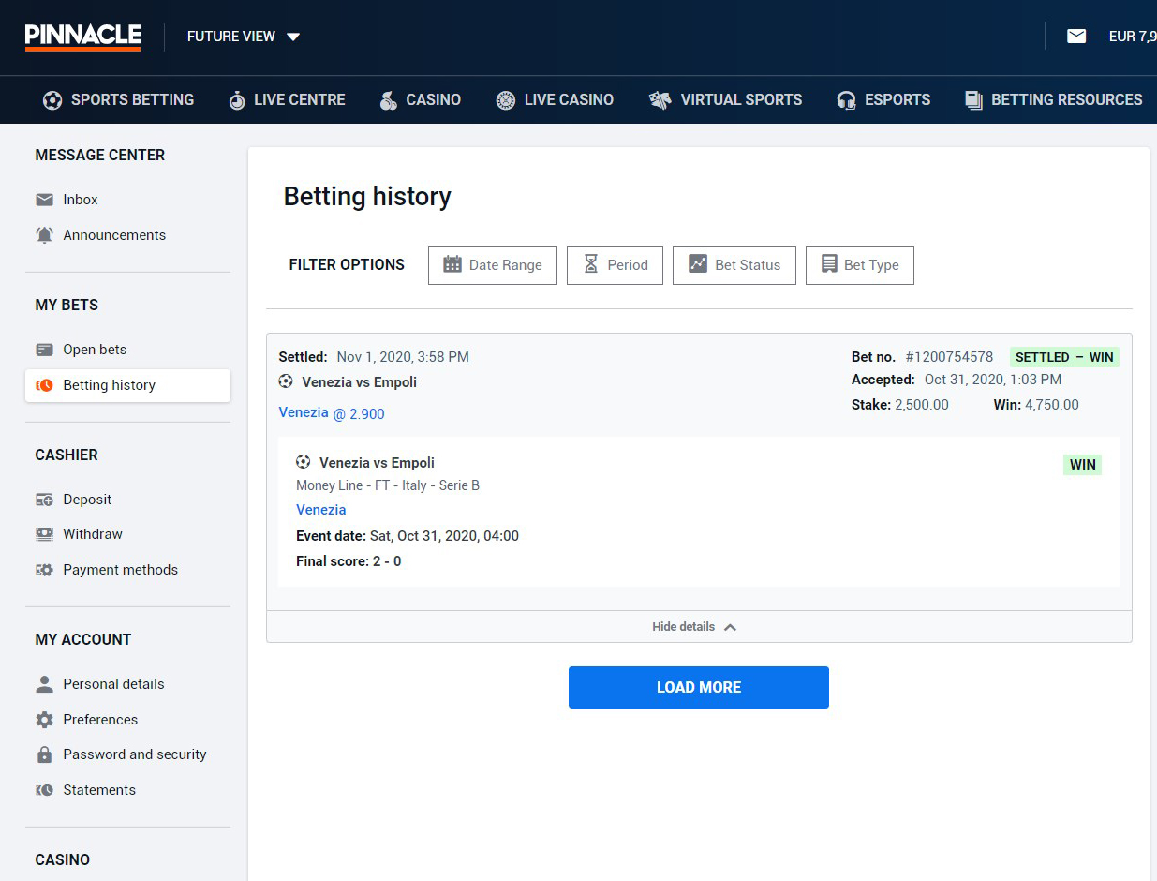This screenshot has height=881, width=1157.
Task: Click the person icon beside Personal details
Action: [44, 684]
